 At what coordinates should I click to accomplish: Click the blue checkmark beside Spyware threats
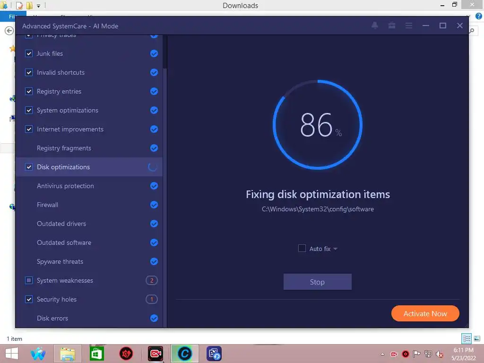[x=154, y=261]
